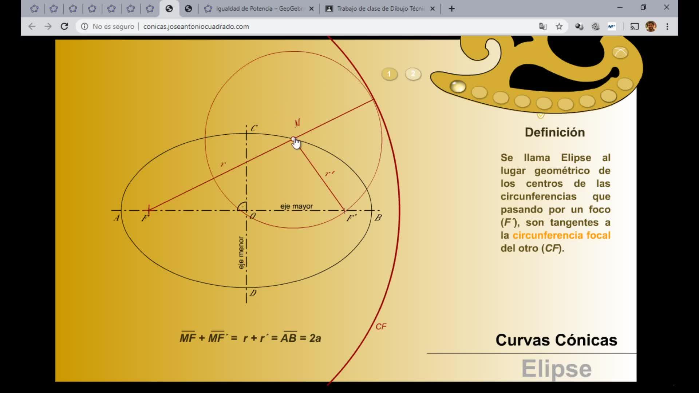Click the last round button on the French curve row

[x=625, y=84]
